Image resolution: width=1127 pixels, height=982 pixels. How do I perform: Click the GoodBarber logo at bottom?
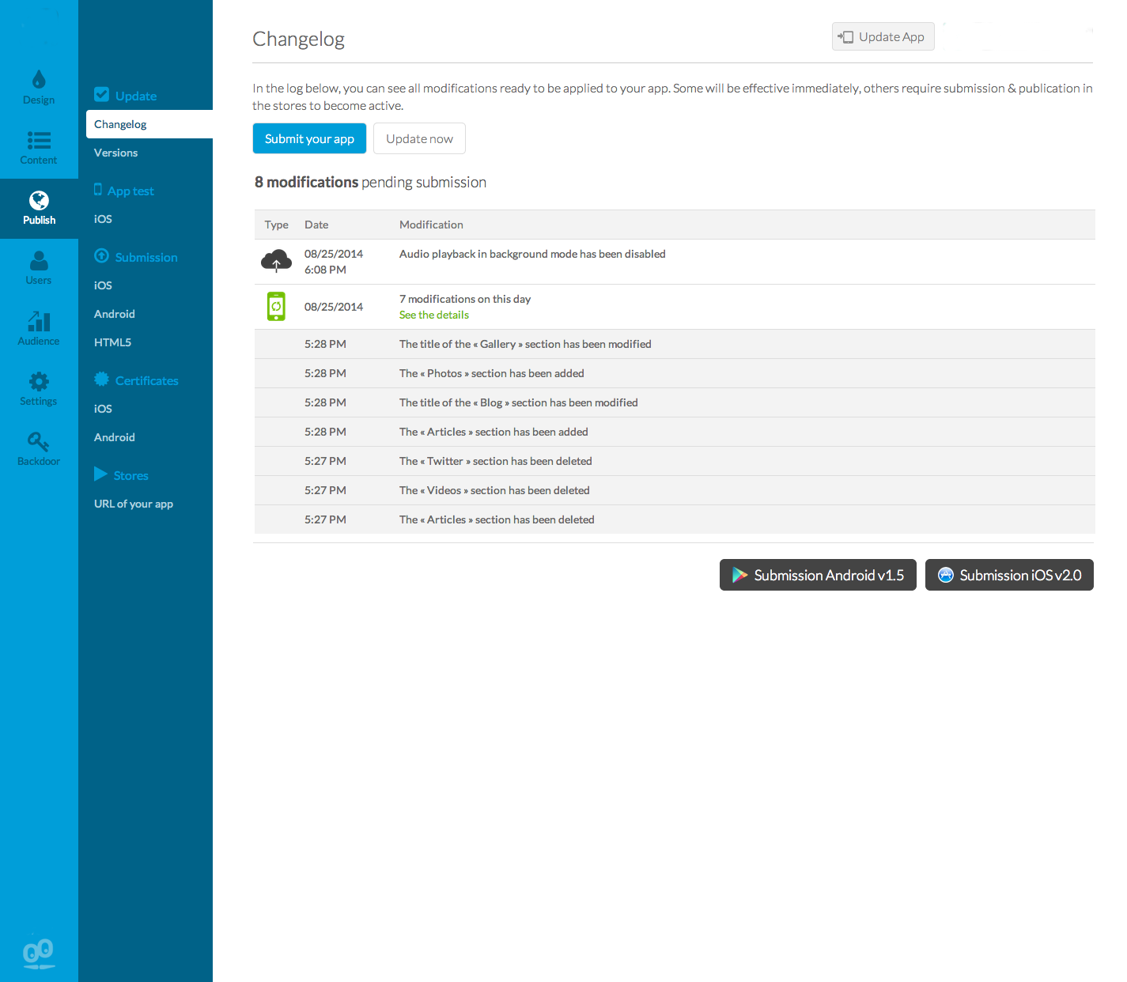[x=39, y=953]
